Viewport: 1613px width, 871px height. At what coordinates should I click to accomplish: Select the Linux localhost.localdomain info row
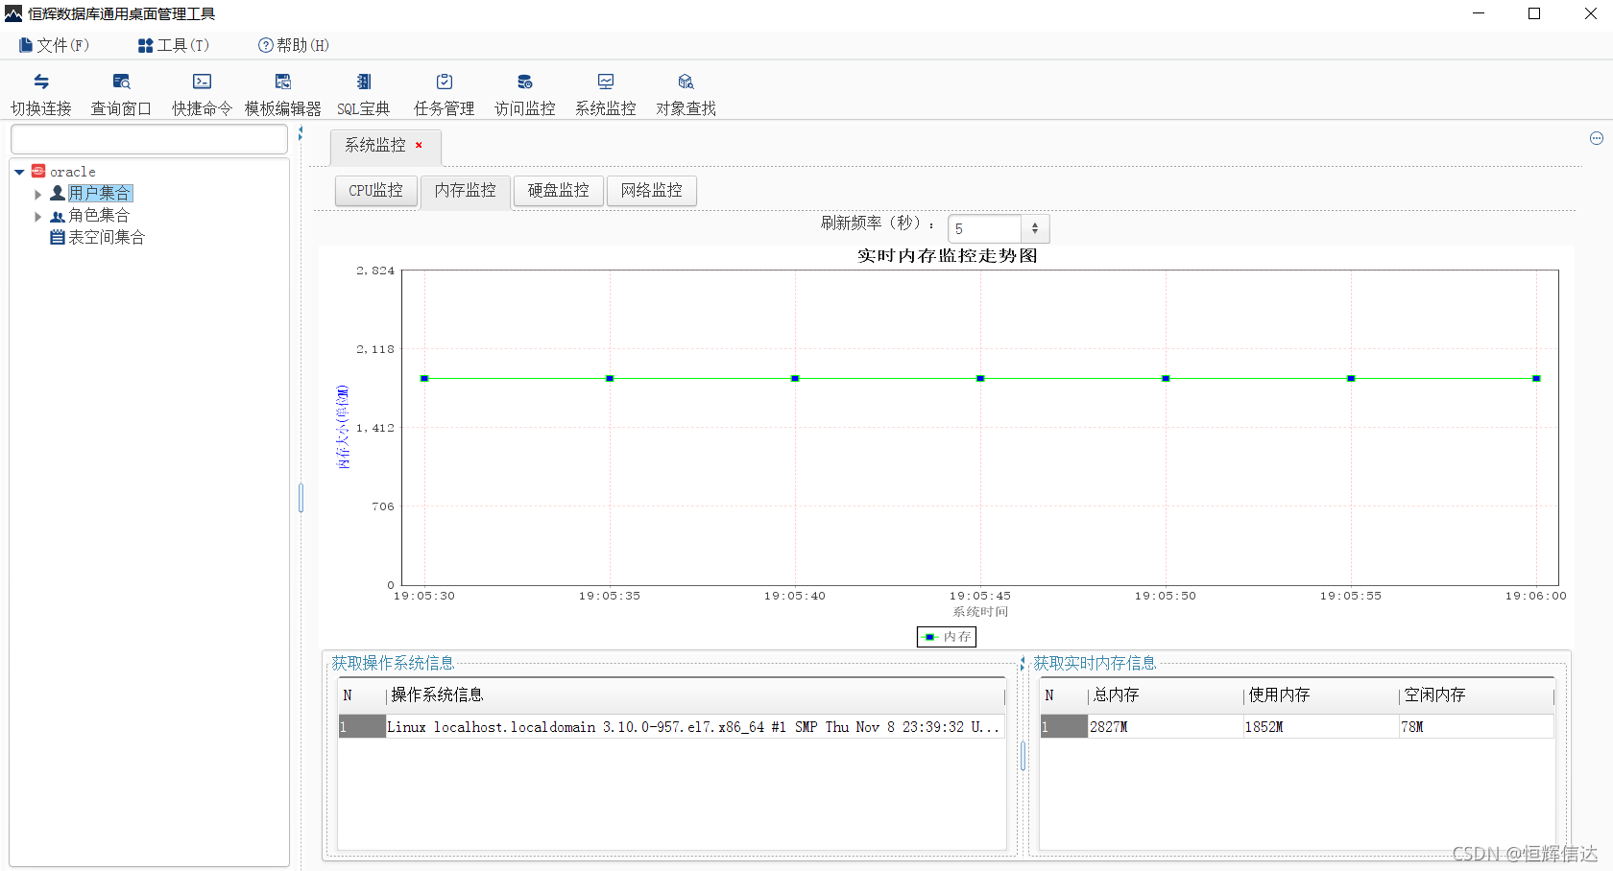tap(672, 726)
